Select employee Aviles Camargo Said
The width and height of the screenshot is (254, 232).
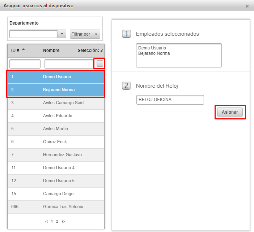[x=63, y=103]
